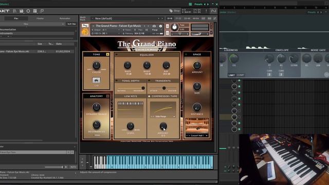
Task: Select LIMIT tab in FL Studio limiter
Action: (232, 75)
